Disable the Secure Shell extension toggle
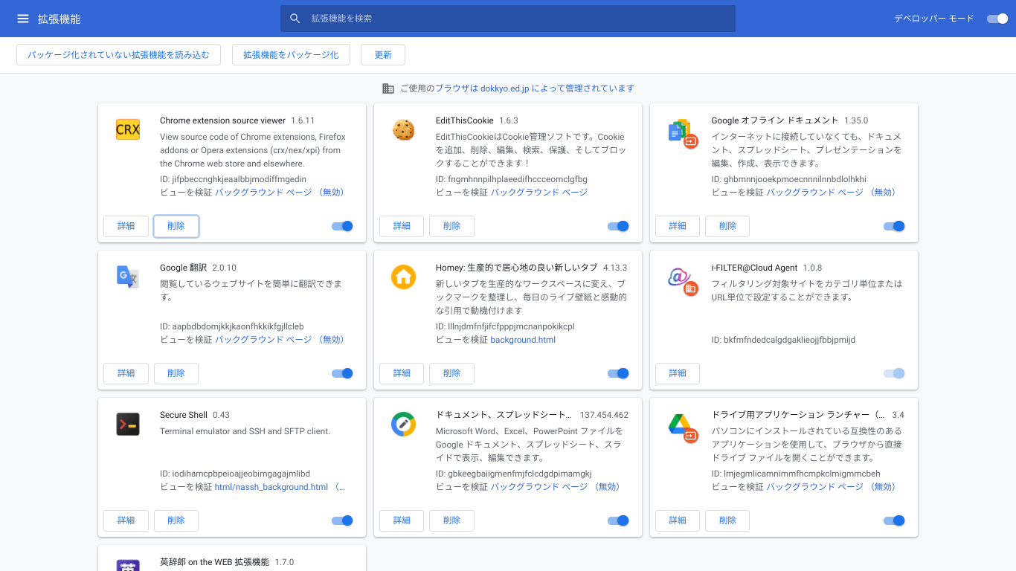The width and height of the screenshot is (1016, 571). [x=342, y=520]
